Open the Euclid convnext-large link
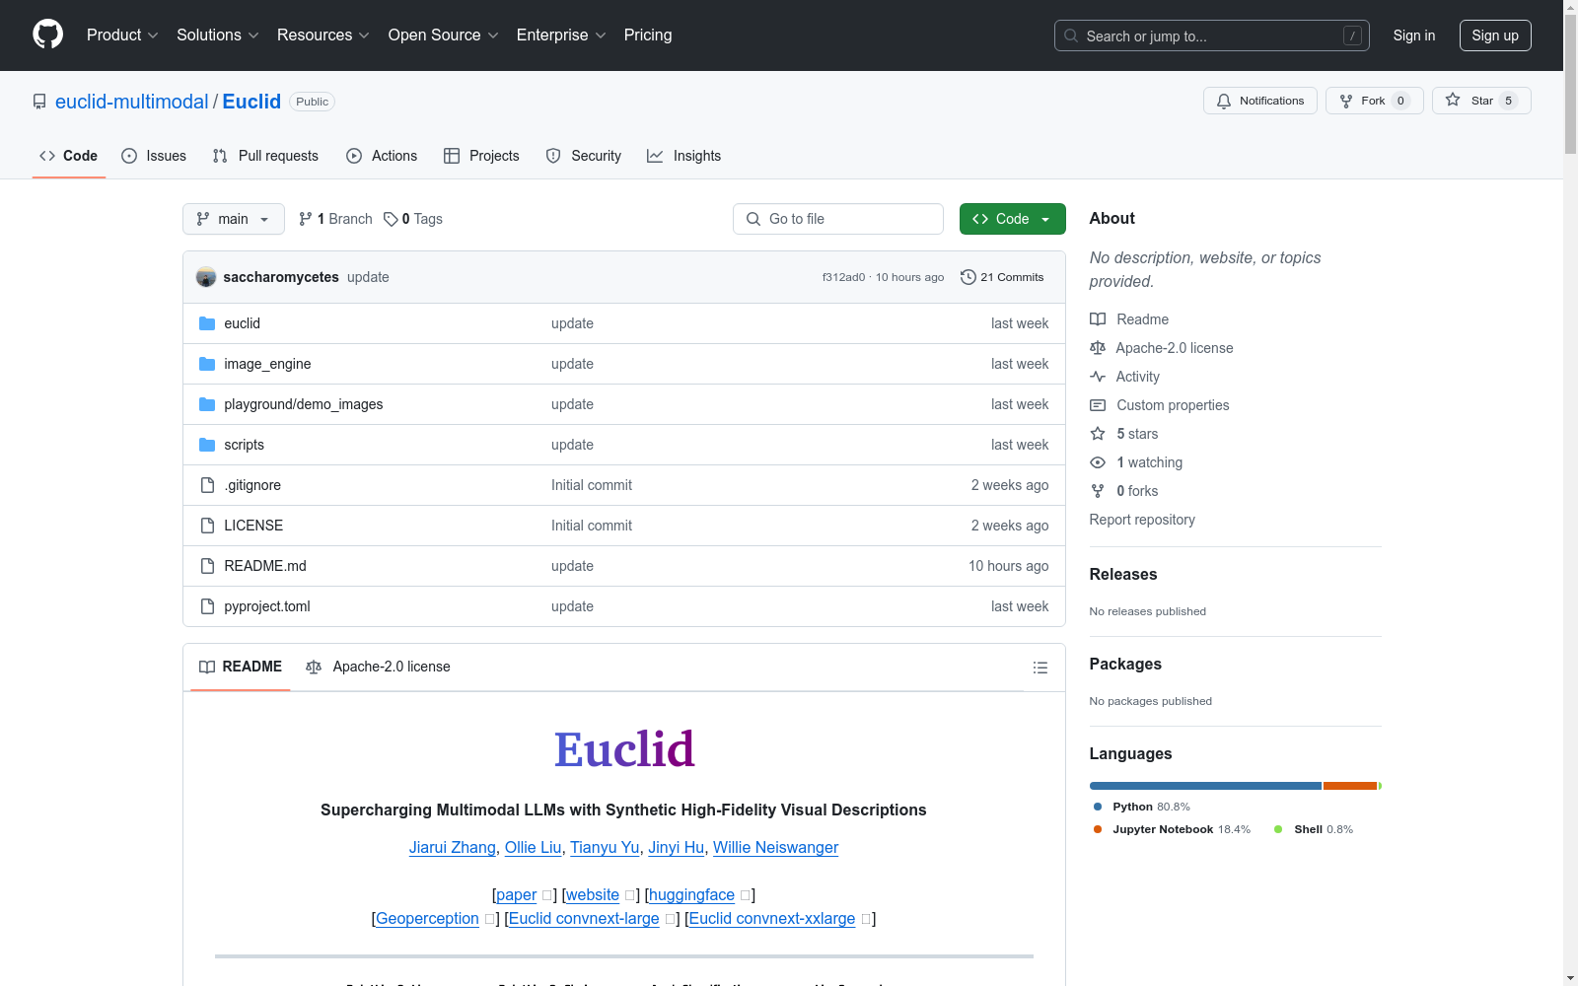 584,919
